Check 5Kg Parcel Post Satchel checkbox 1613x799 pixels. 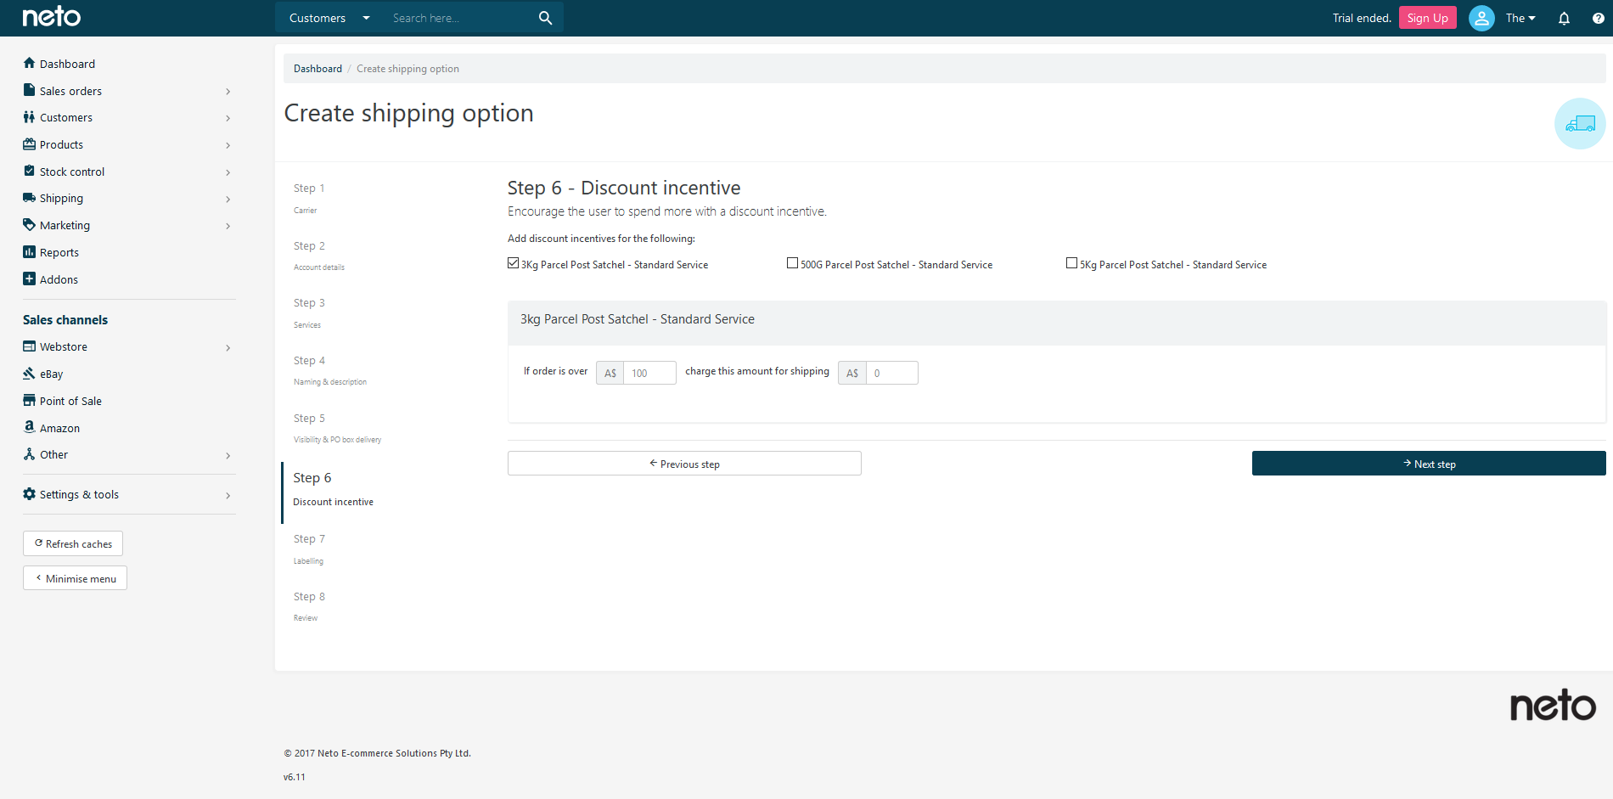[x=1071, y=263]
